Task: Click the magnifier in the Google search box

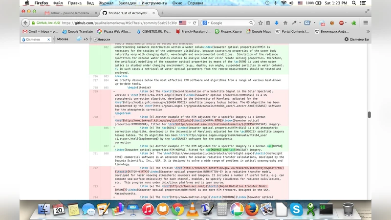Action: pos(251,22)
